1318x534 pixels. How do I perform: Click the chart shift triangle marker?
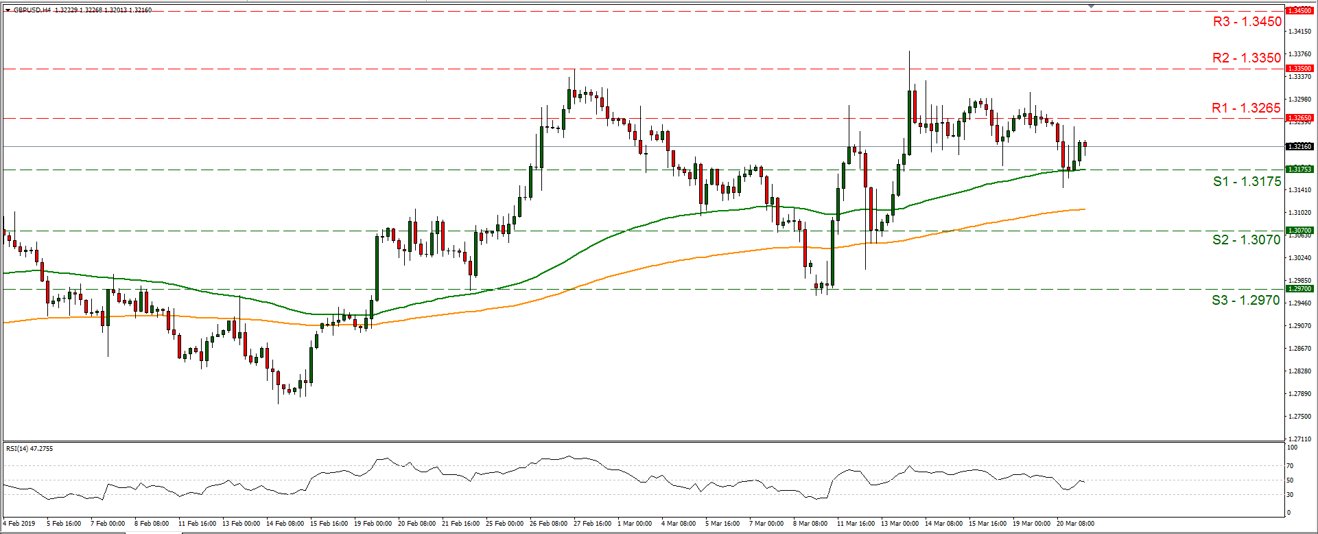click(1092, 5)
